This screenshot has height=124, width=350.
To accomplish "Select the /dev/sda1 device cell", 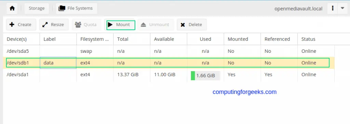I will 22,75.
